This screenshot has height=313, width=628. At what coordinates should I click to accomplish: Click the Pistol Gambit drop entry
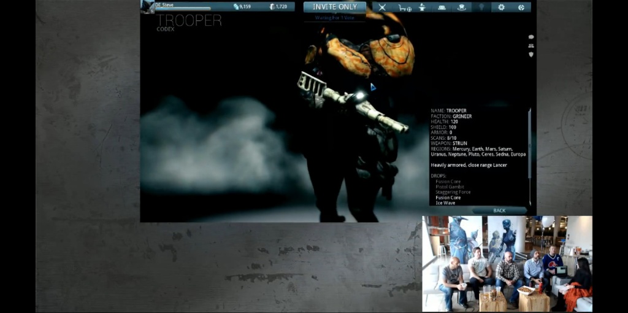pyautogui.click(x=450, y=187)
